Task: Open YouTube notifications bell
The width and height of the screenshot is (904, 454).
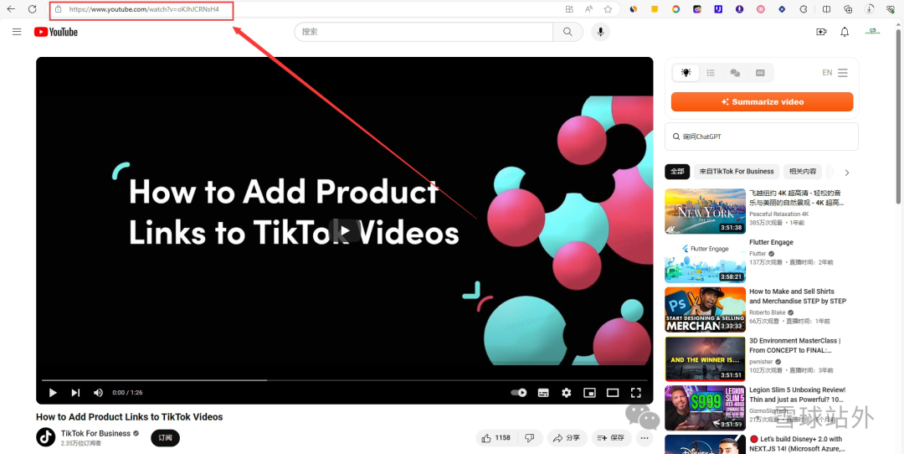Action: (x=845, y=32)
